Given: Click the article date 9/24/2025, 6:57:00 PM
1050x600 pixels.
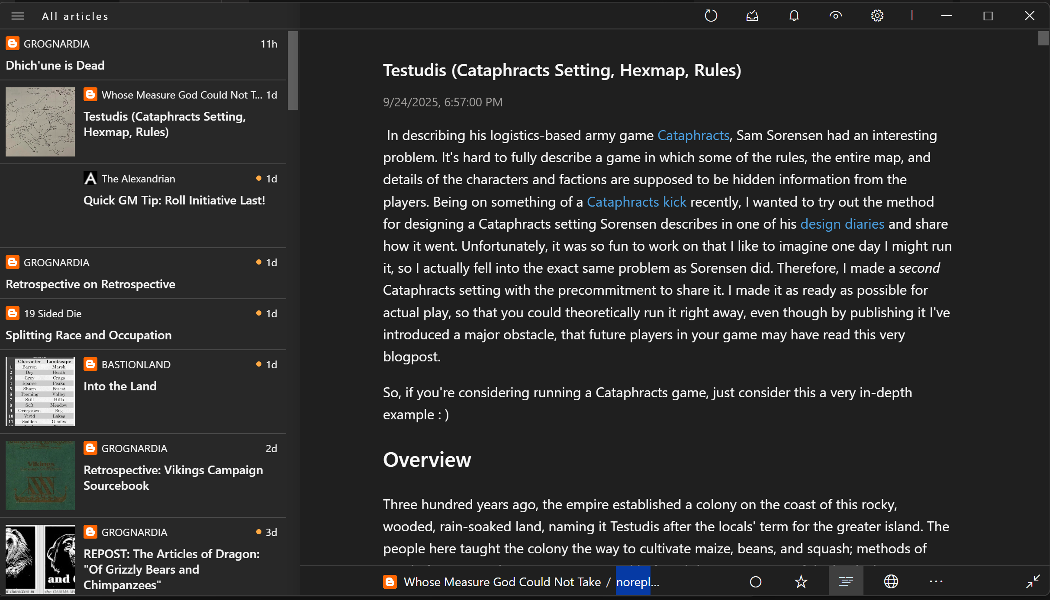Looking at the screenshot, I should (x=443, y=102).
